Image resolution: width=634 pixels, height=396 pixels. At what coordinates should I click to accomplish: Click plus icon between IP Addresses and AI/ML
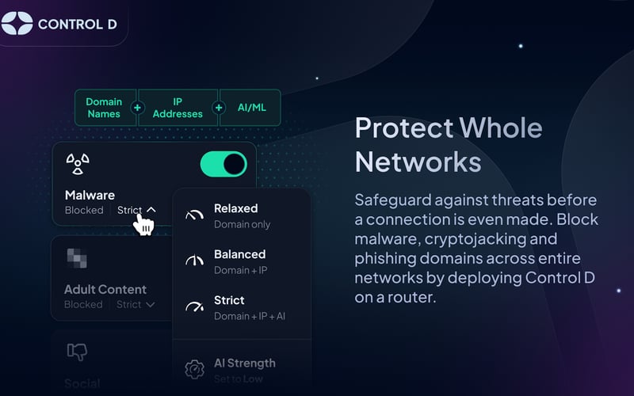point(218,108)
